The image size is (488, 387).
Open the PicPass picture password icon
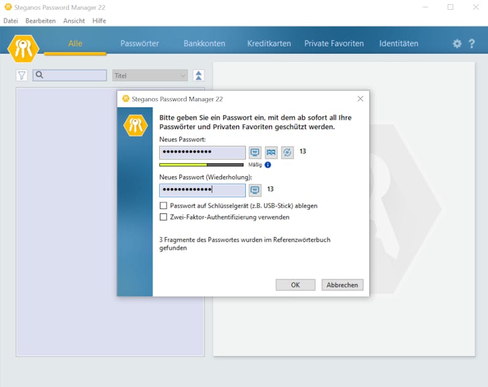point(271,152)
